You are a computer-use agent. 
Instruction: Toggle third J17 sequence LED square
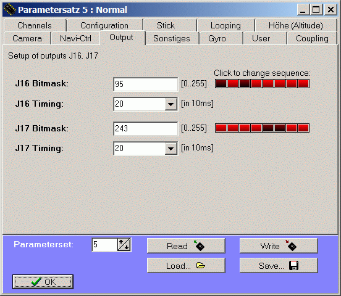point(245,128)
